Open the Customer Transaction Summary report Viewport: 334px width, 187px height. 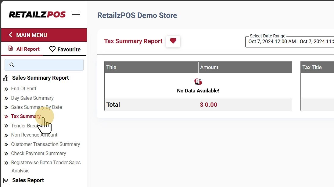45,144
